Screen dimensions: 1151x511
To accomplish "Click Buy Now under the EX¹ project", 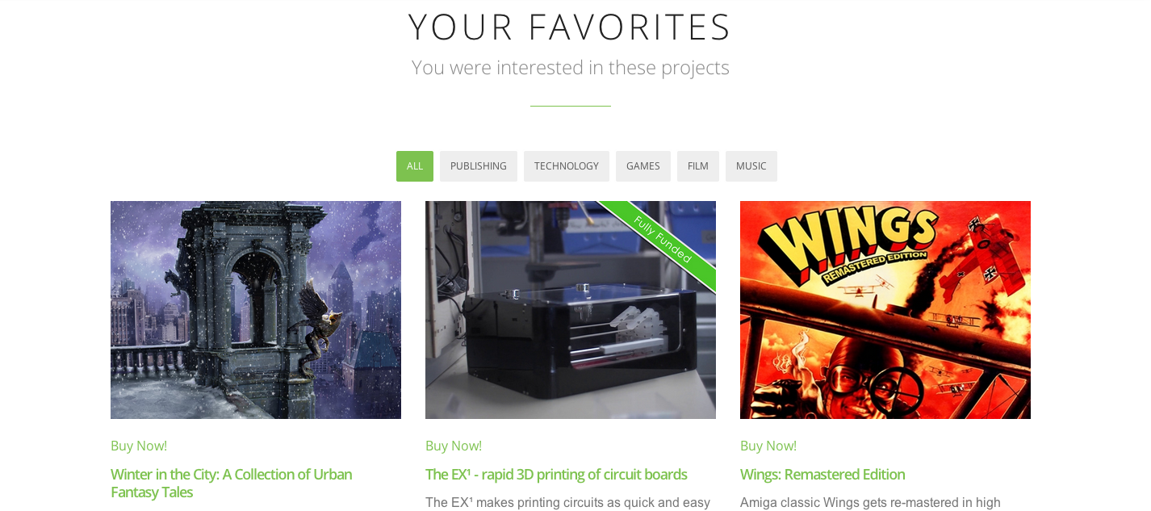I will click(x=454, y=446).
